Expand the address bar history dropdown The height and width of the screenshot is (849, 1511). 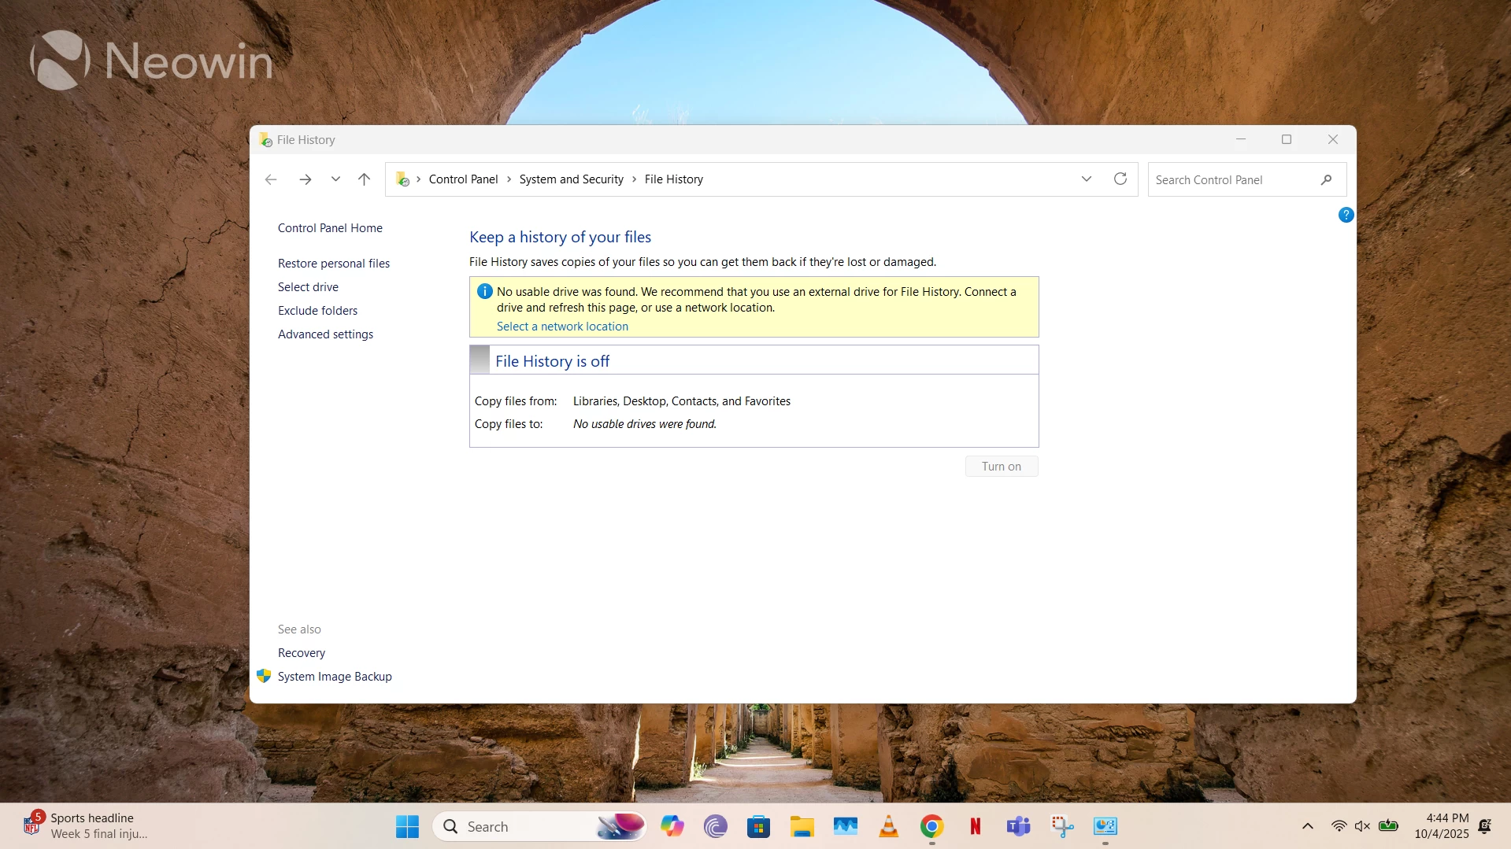pyautogui.click(x=1086, y=179)
